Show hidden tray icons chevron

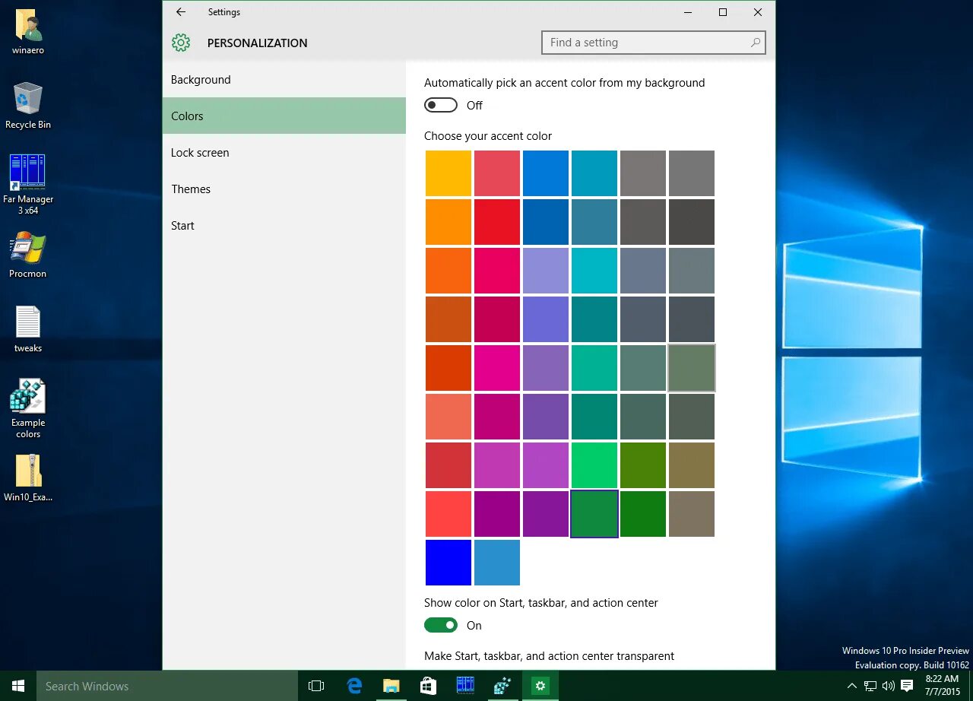click(x=851, y=686)
